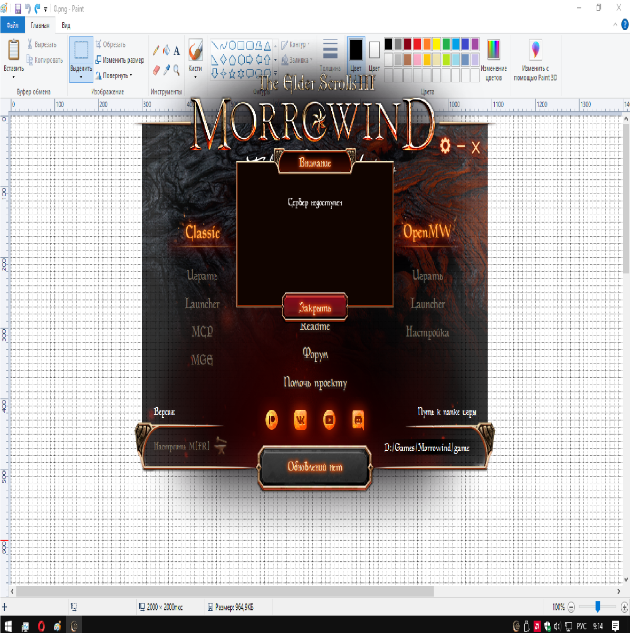The image size is (633, 633).
Task: Select the Fill with color bucket tool
Action: click(166, 51)
